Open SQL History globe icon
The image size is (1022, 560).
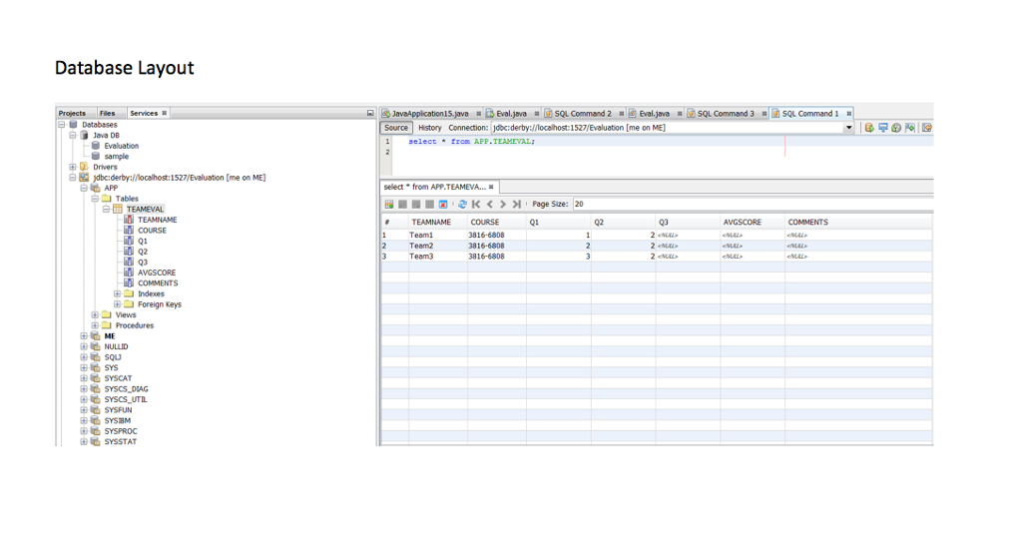pyautogui.click(x=896, y=128)
